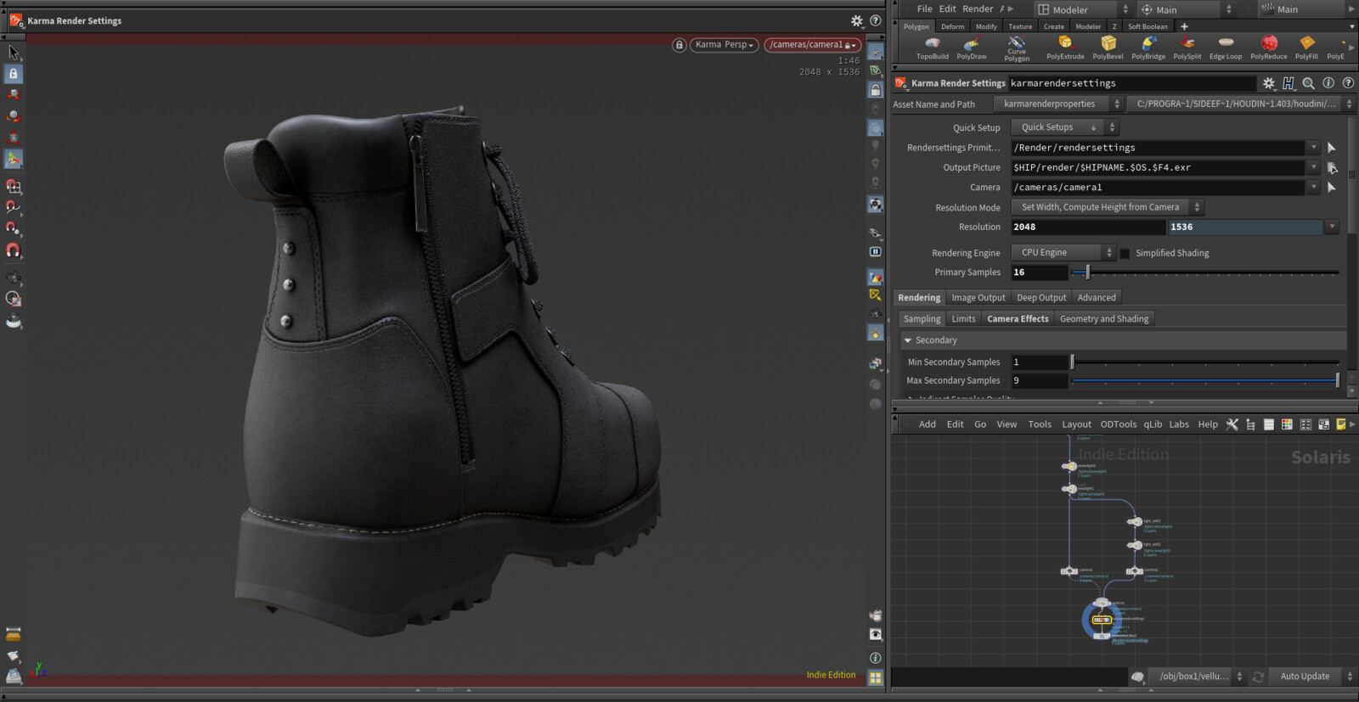
Task: Choose the PolyFill shelf tool
Action: pyautogui.click(x=1306, y=48)
